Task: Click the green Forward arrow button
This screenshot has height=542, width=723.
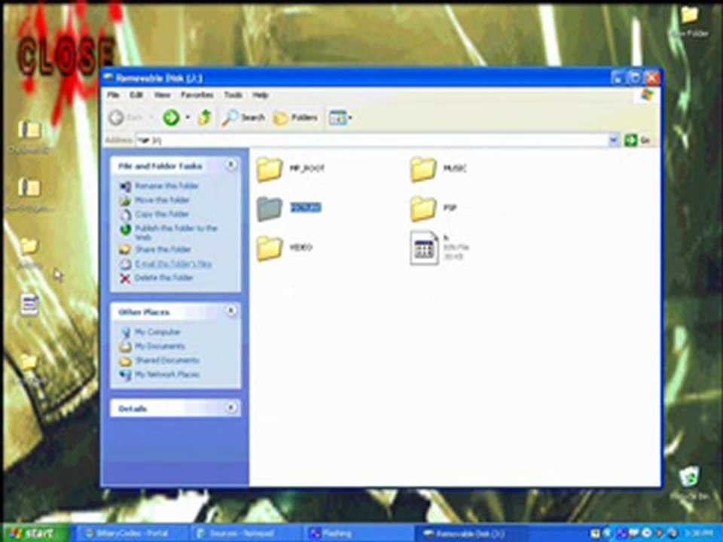Action: coord(172,118)
